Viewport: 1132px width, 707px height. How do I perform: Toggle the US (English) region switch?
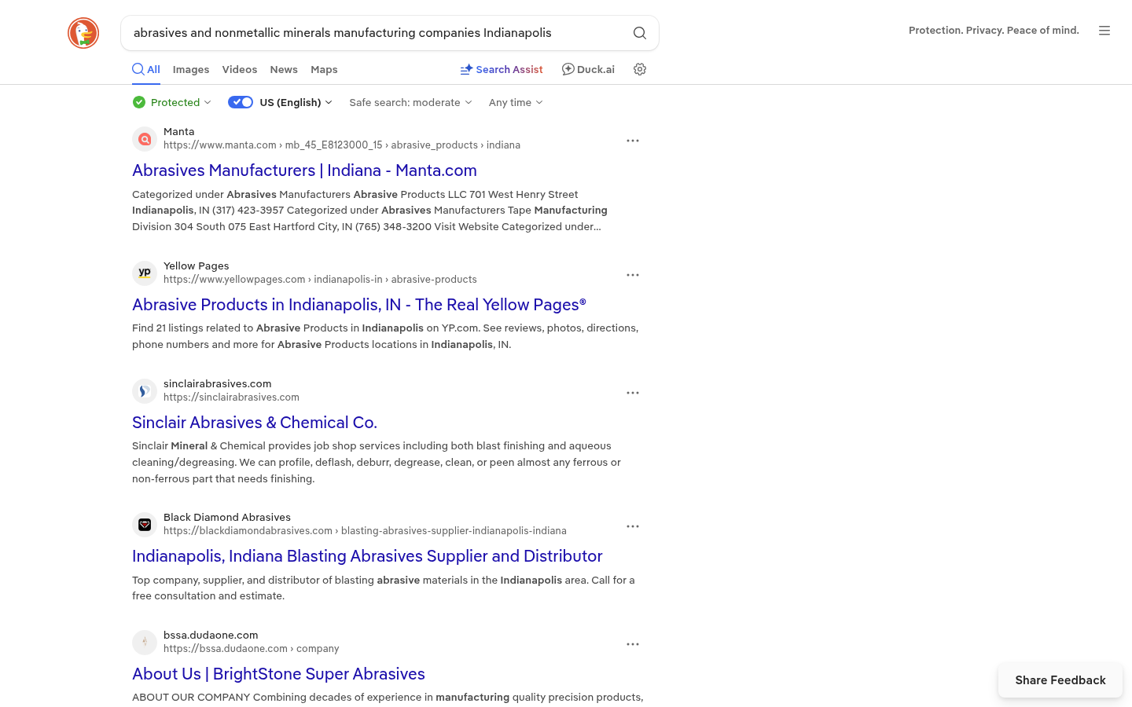point(241,102)
